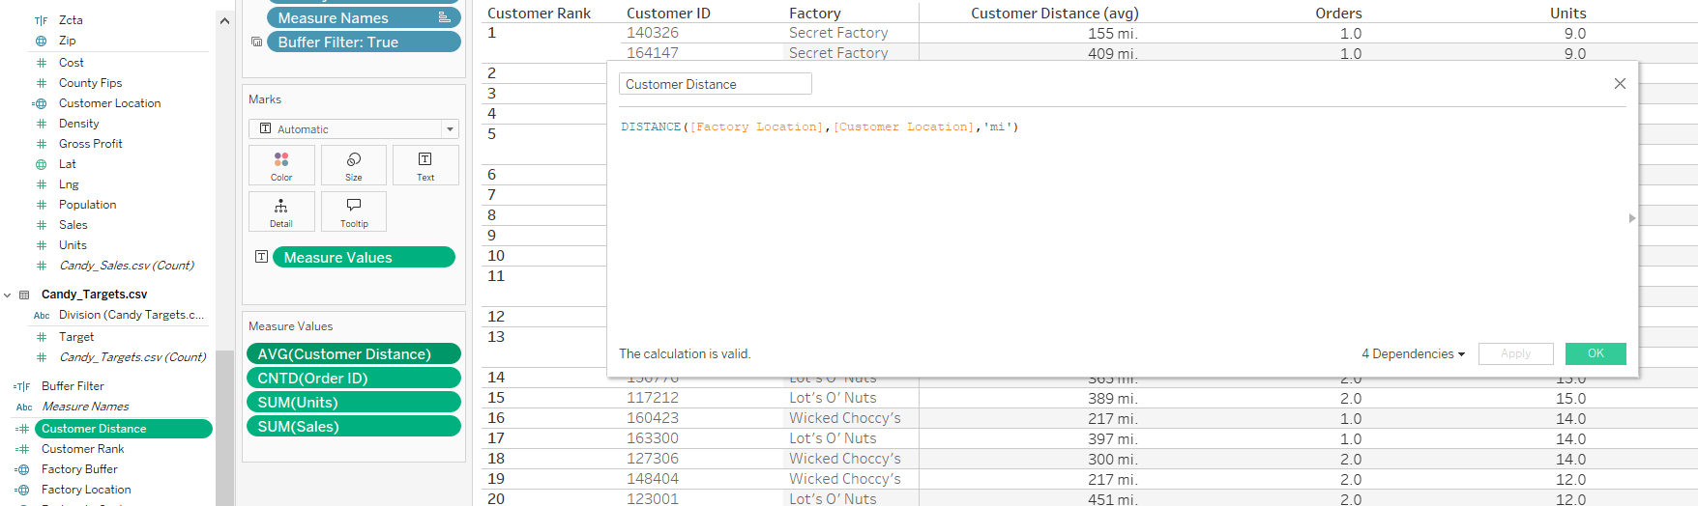This screenshot has width=1698, height=506.
Task: Select the Measure Names pill
Action: (x=364, y=17)
